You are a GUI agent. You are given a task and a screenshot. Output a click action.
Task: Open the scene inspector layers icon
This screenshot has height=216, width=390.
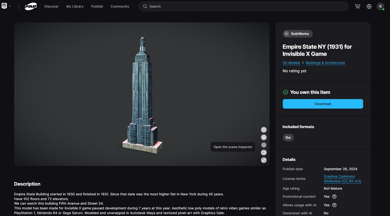click(x=264, y=145)
